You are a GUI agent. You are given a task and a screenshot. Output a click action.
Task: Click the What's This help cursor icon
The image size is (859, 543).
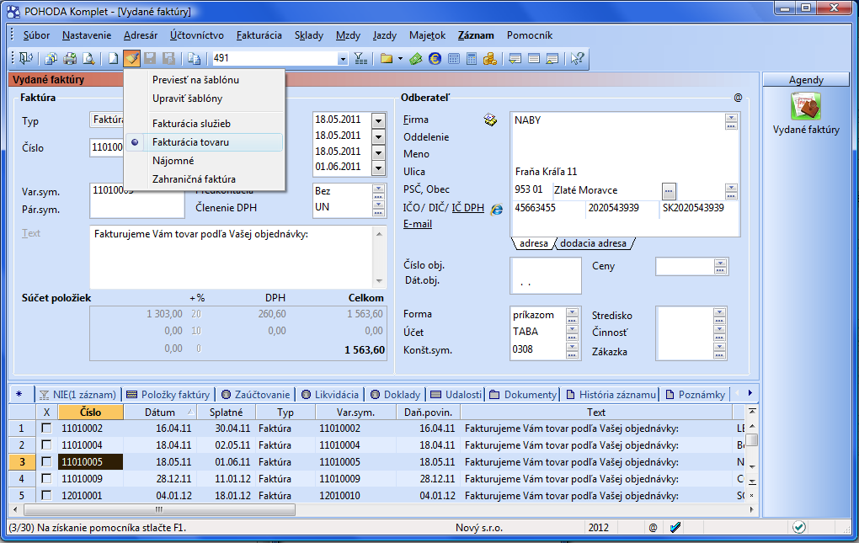pos(578,58)
